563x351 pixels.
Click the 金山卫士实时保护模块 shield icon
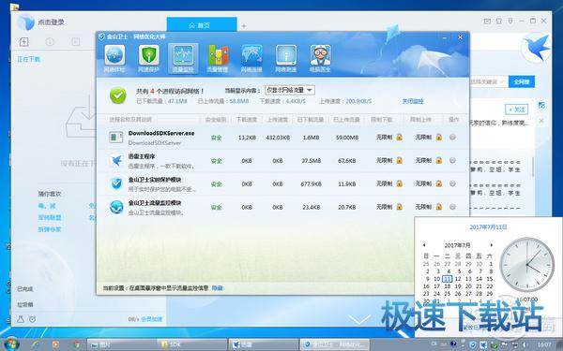116,184
